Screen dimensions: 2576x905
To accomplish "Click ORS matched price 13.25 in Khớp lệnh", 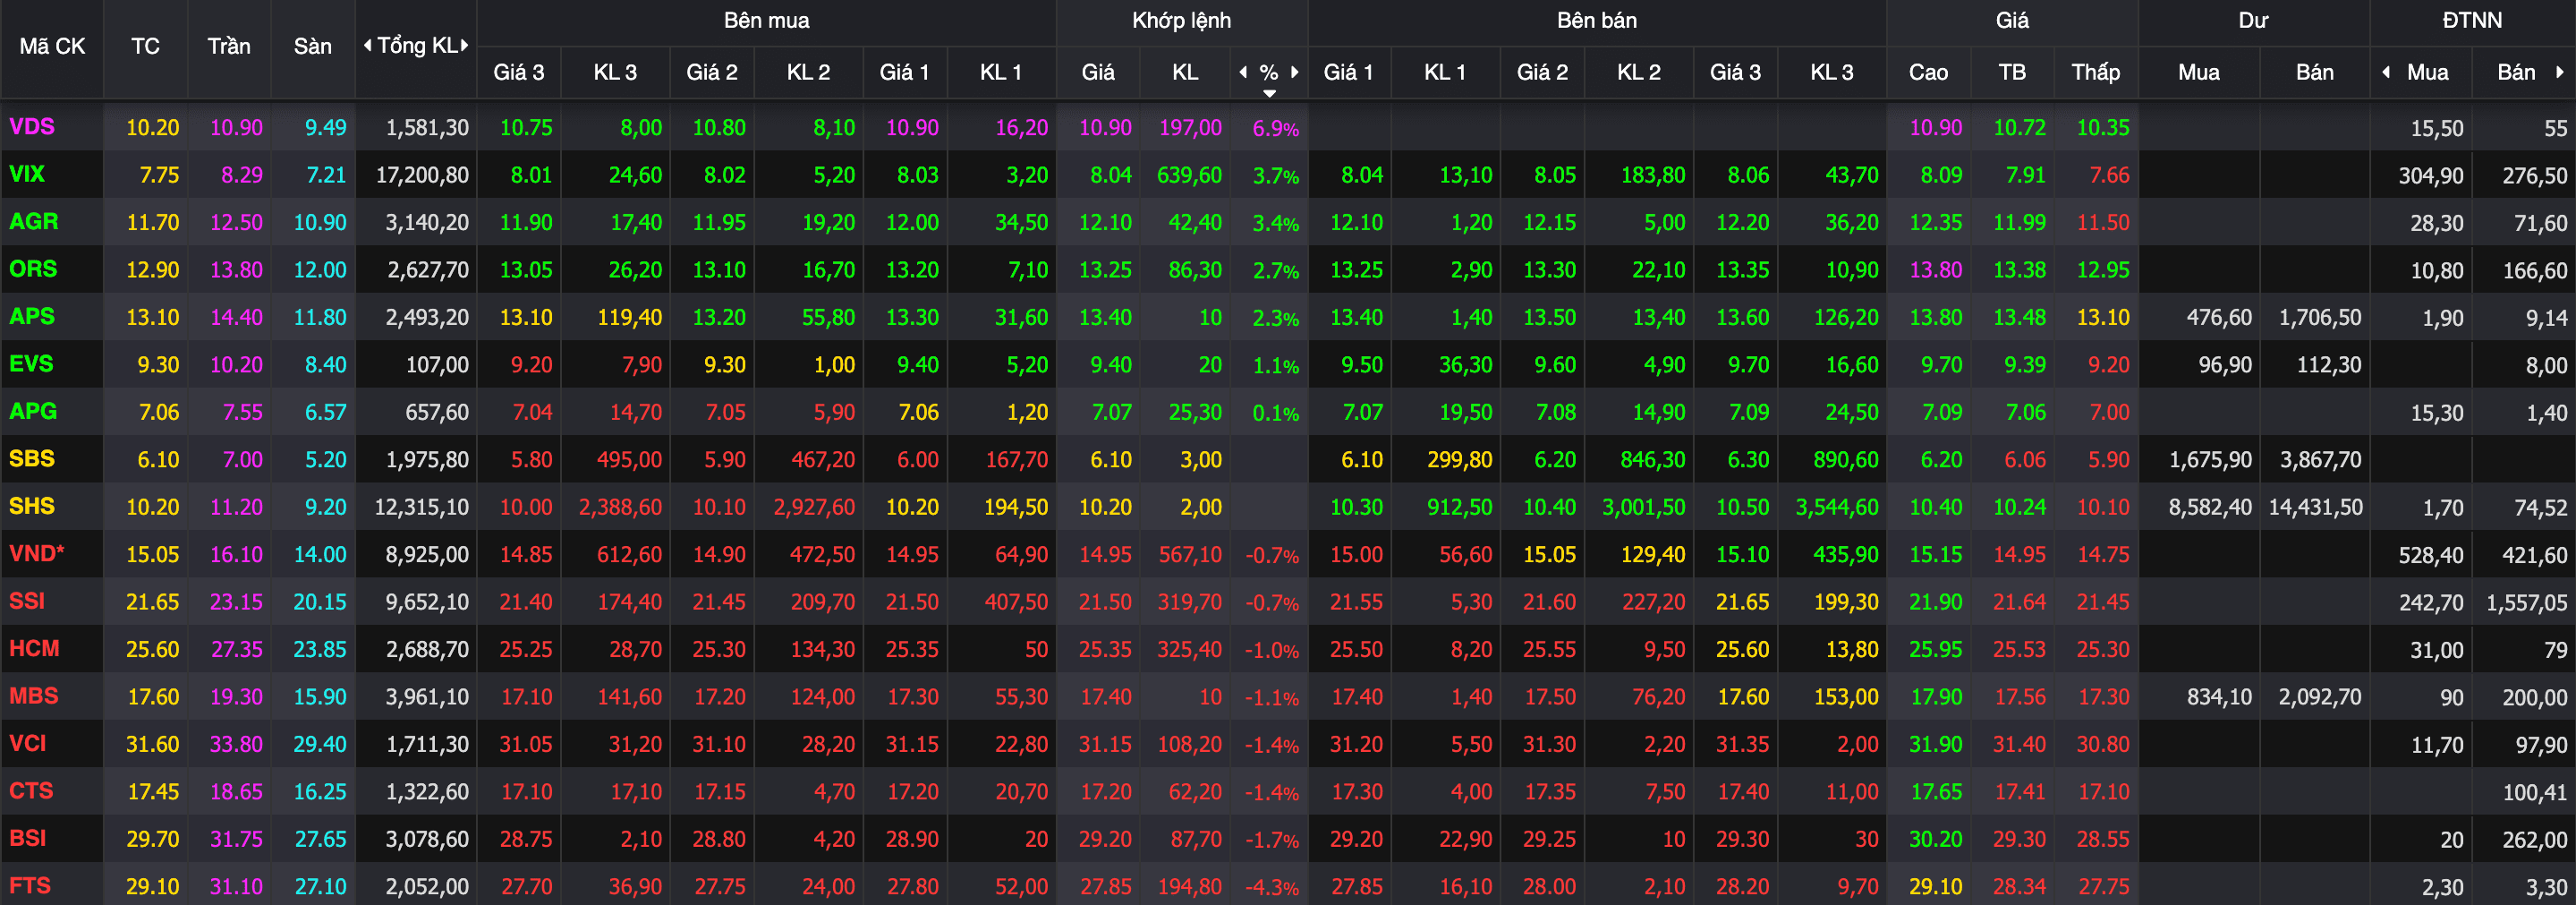I will 1105,270.
